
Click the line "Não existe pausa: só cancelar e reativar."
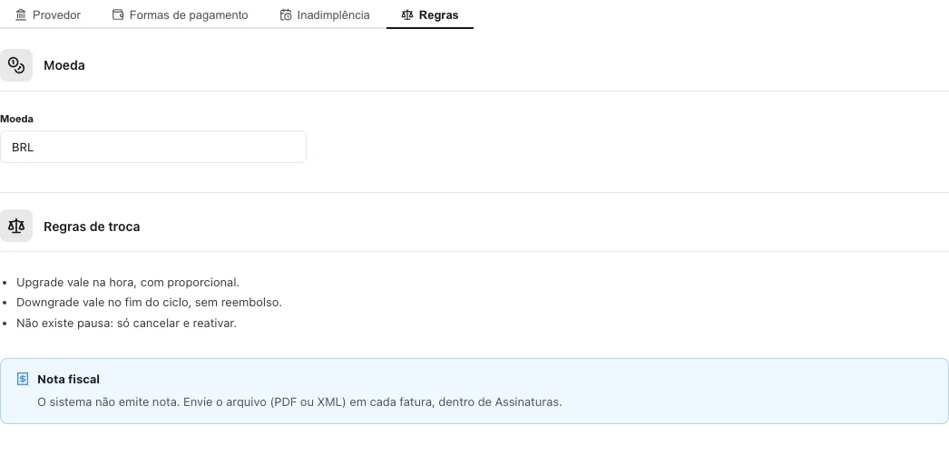pyautogui.click(x=126, y=323)
